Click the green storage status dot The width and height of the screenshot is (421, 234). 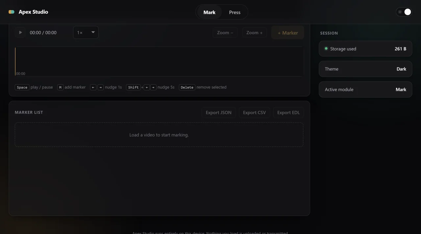(x=326, y=49)
